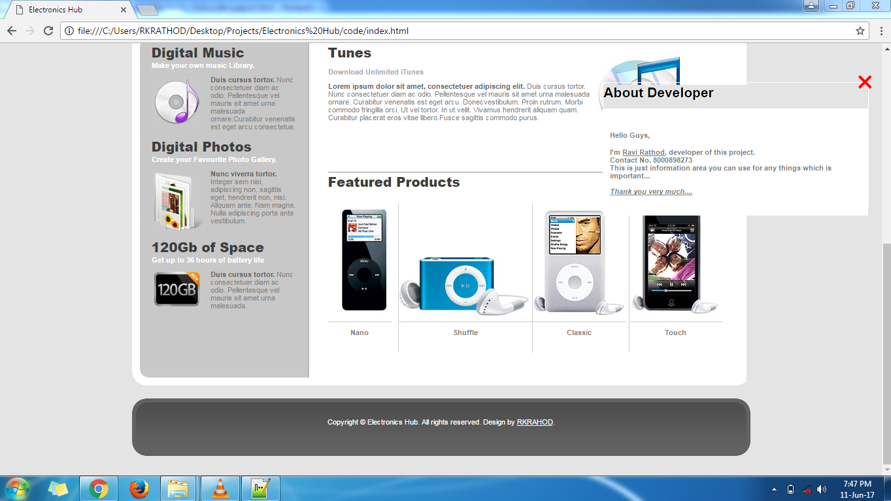Click Download Unlimited iTunes subtitle
The height and width of the screenshot is (501, 891).
pos(376,72)
